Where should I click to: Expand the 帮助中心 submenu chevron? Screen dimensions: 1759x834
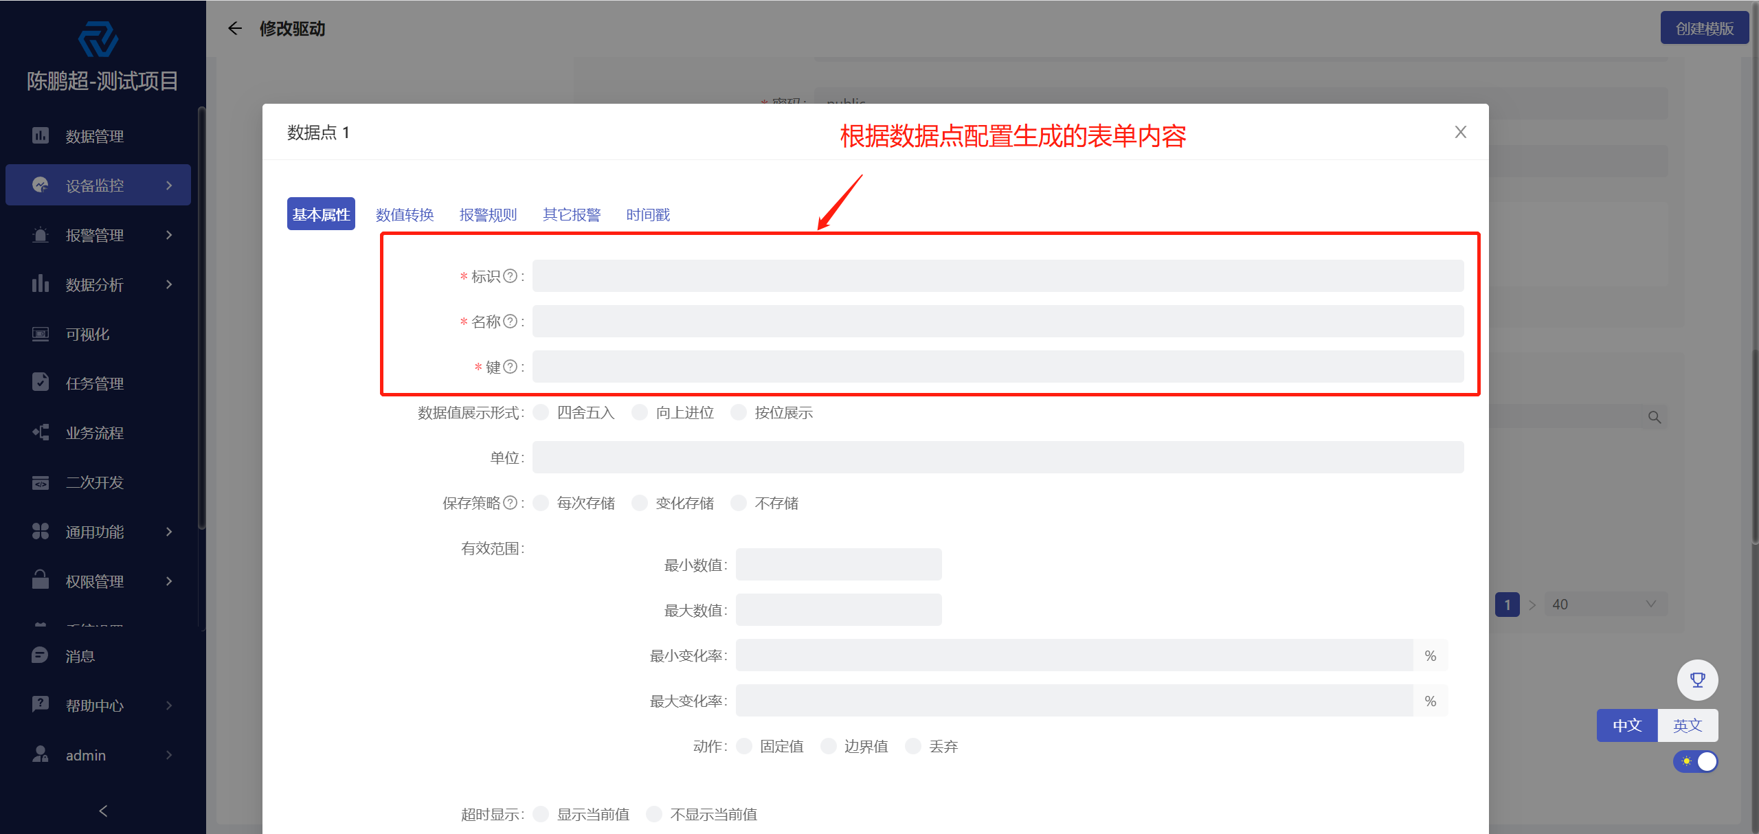pyautogui.click(x=169, y=705)
